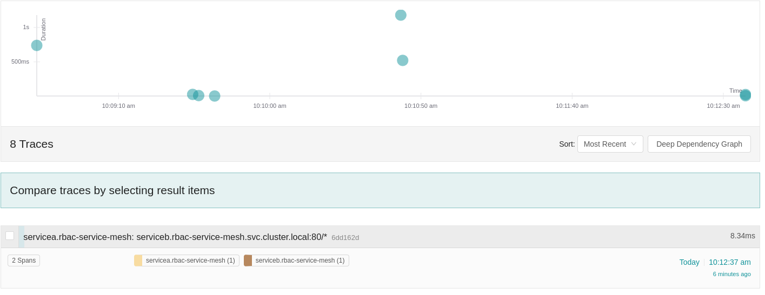
Task: Click the 10:09:10 am axis label
Action: click(118, 106)
